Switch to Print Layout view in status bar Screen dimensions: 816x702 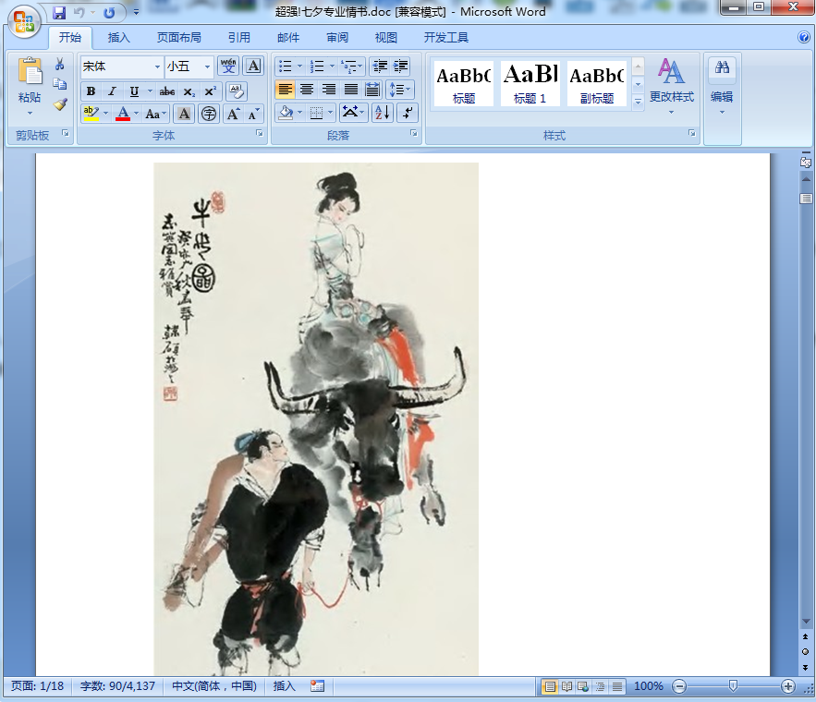pyautogui.click(x=550, y=686)
